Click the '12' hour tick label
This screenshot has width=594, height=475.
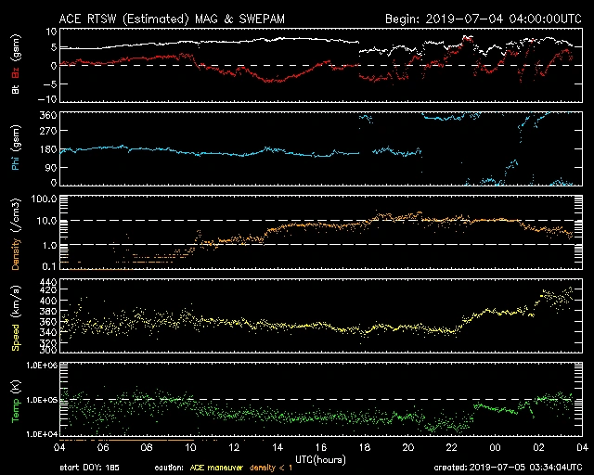click(x=234, y=448)
